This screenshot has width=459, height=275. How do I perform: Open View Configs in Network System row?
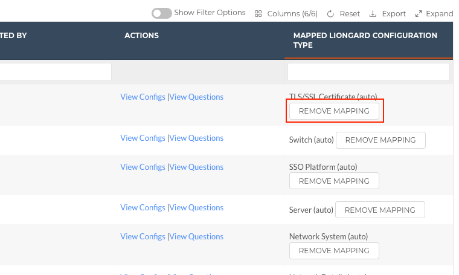tap(143, 236)
